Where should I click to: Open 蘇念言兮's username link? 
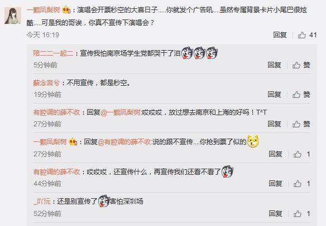(46, 83)
